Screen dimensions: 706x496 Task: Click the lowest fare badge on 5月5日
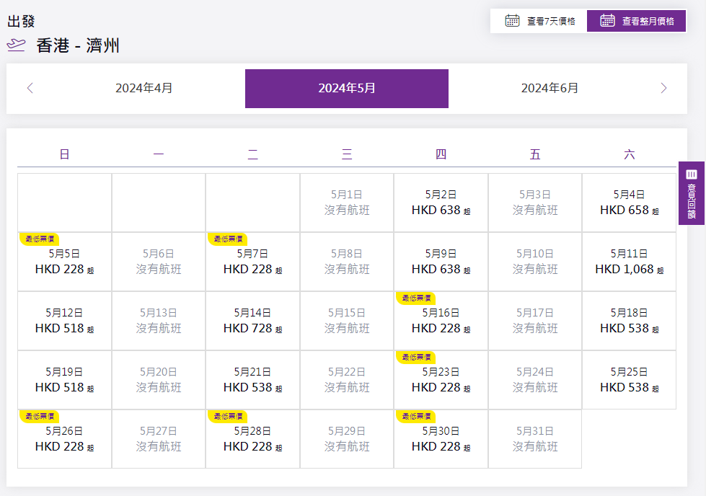39,239
